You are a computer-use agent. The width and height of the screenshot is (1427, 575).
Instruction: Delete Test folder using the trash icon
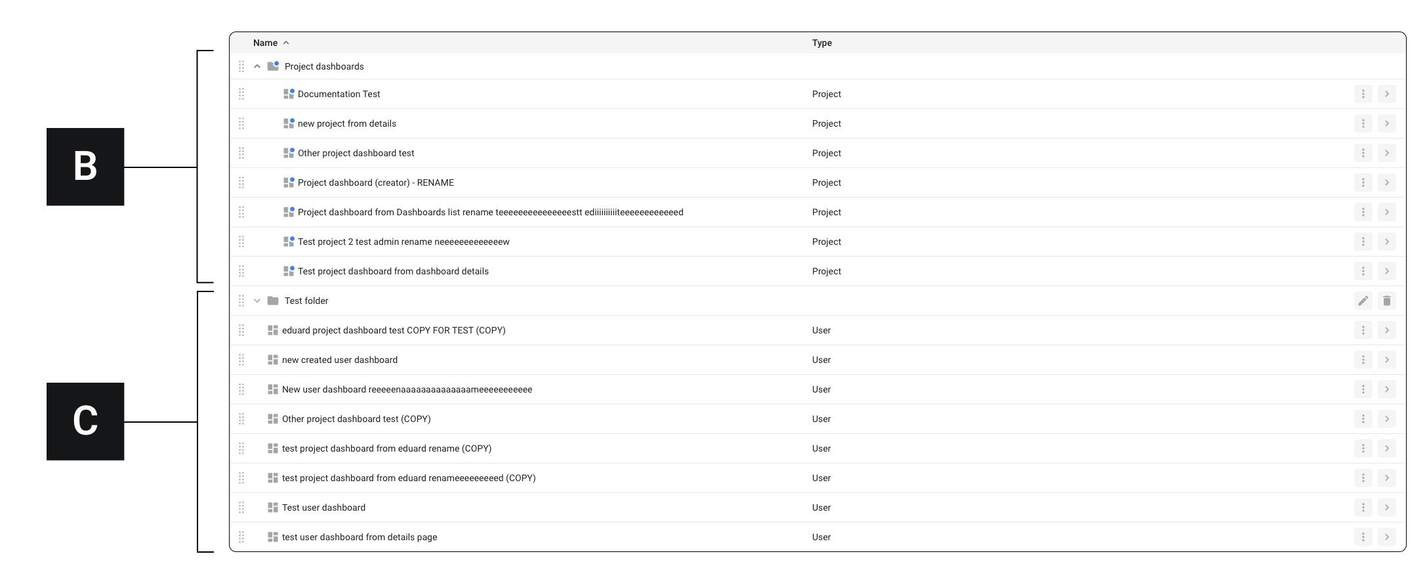pos(1386,301)
